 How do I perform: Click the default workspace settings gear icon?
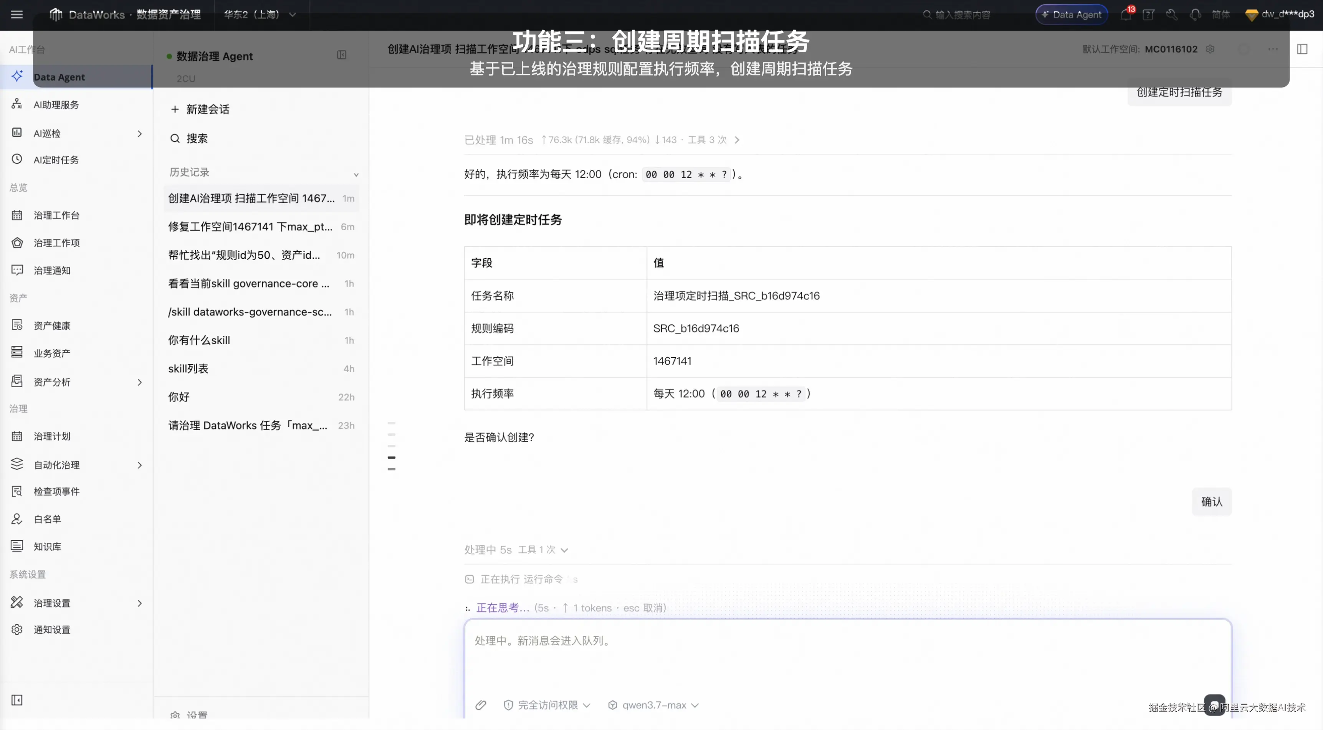tap(1210, 49)
